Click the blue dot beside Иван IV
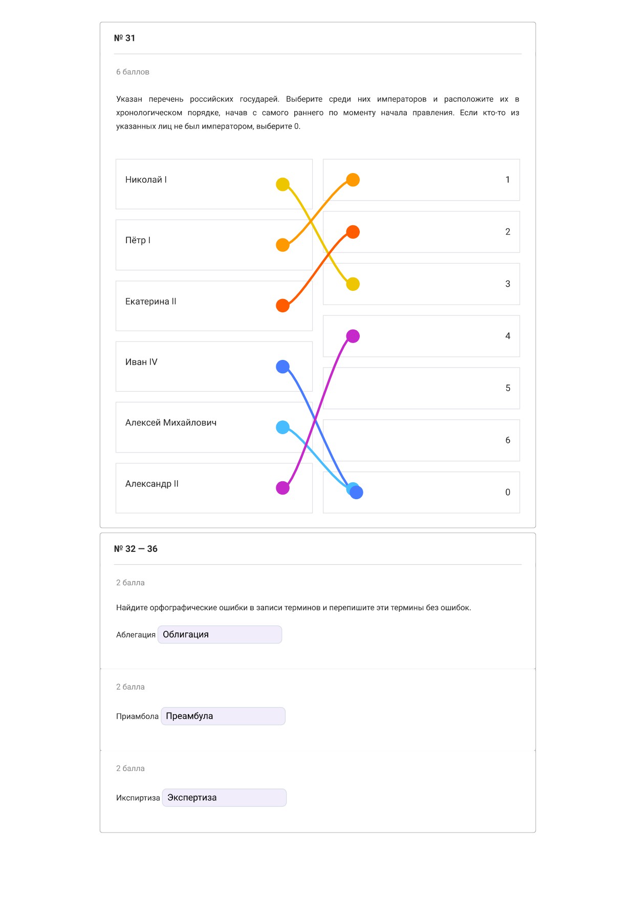Viewport: 634px width, 897px height. coord(282,367)
